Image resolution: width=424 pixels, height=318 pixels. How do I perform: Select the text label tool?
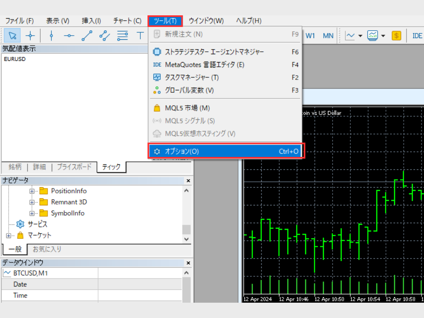coord(140,36)
